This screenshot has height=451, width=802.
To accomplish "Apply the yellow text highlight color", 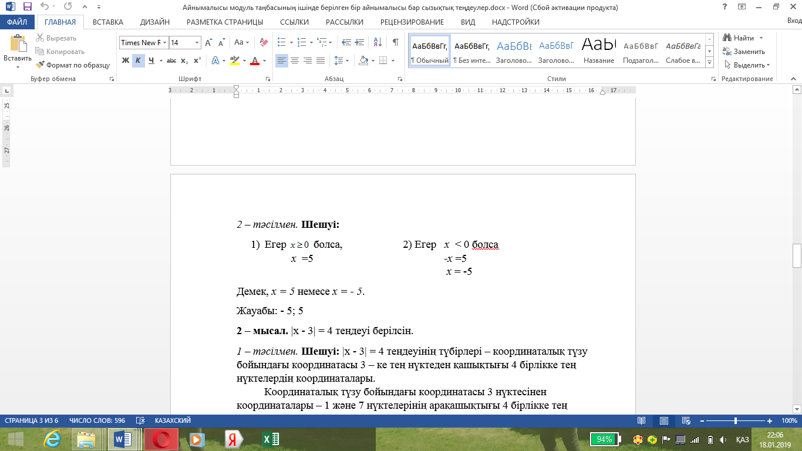I will click(x=234, y=60).
